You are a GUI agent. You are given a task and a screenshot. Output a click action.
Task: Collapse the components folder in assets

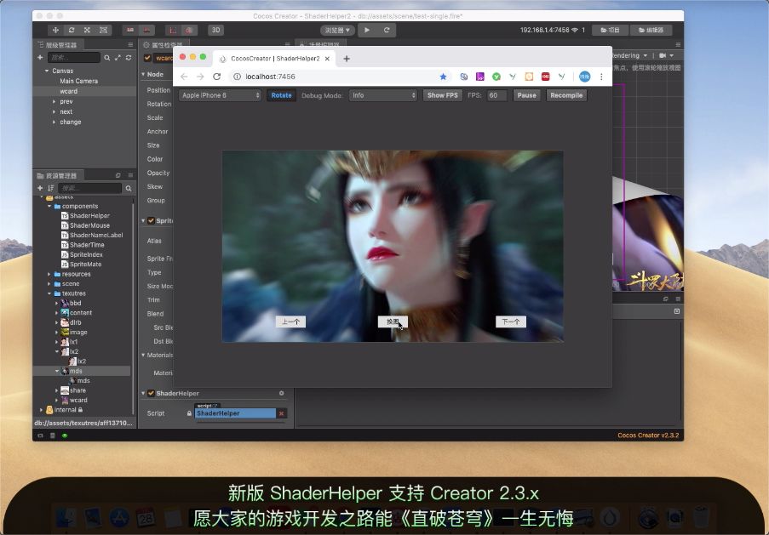[49, 206]
